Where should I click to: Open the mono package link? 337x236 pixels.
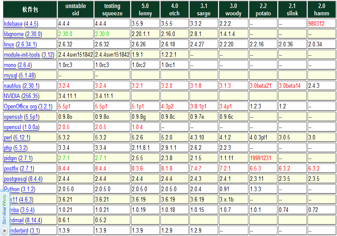10,65
